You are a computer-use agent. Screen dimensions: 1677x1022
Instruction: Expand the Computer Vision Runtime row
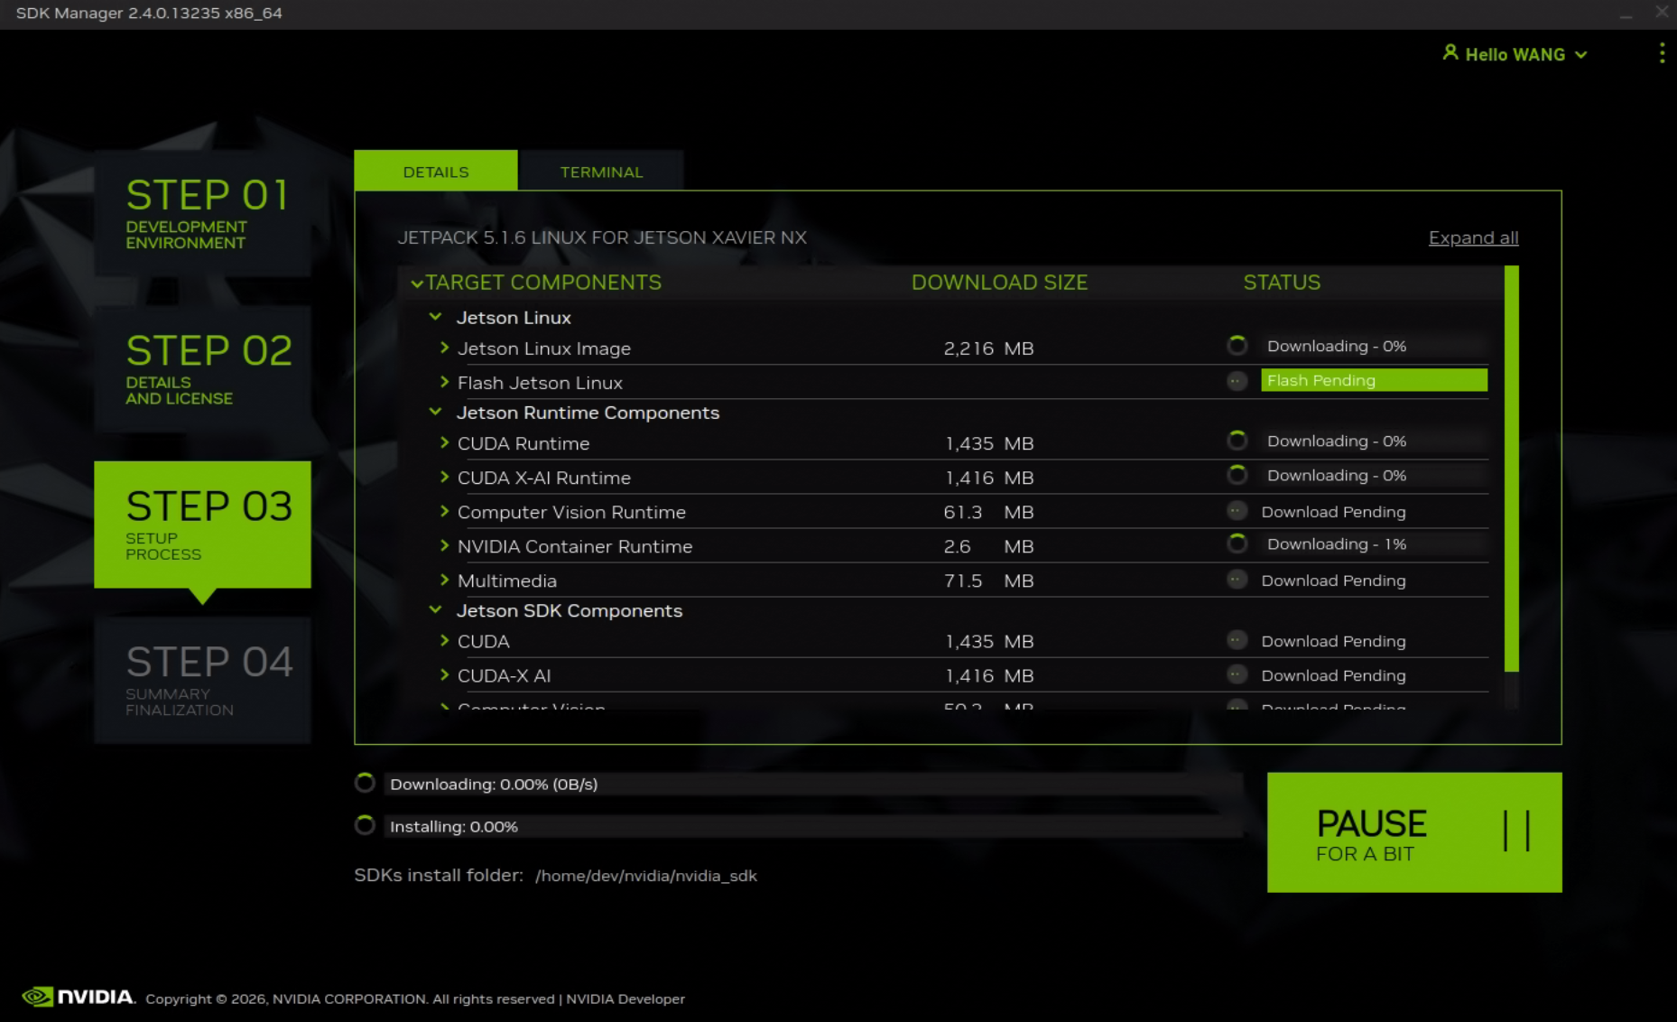click(444, 511)
